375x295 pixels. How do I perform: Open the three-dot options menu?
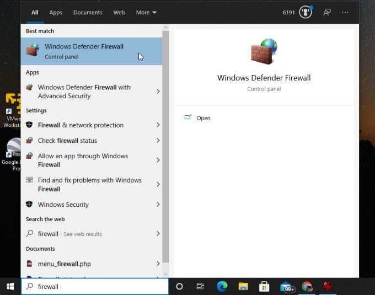click(345, 12)
